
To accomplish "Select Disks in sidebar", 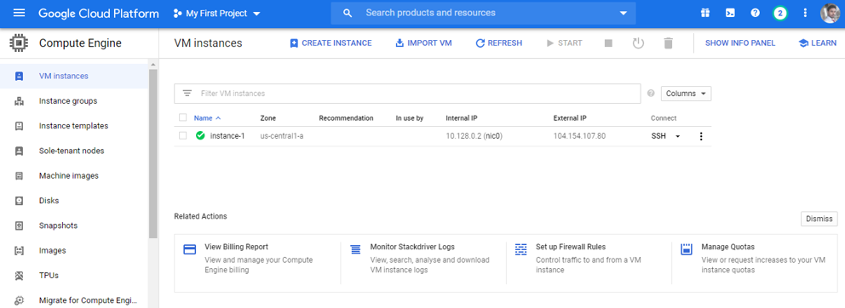I will pos(74,200).
